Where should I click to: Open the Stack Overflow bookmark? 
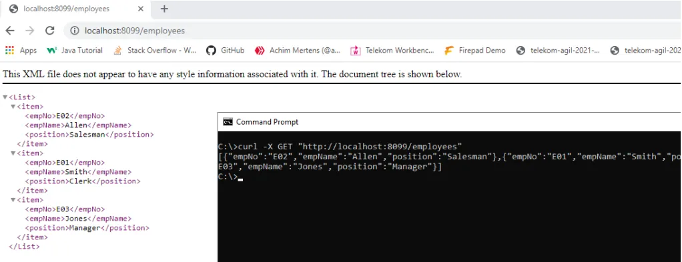pos(155,51)
